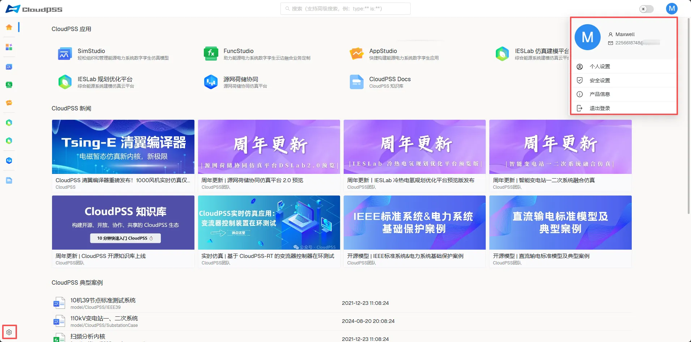Open the 直流输电标准模型及典型案例 news thumbnail
This screenshot has width=691, height=342.
561,223
